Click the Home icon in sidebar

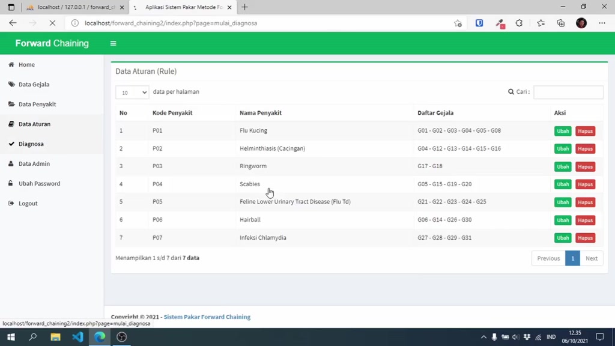11,64
